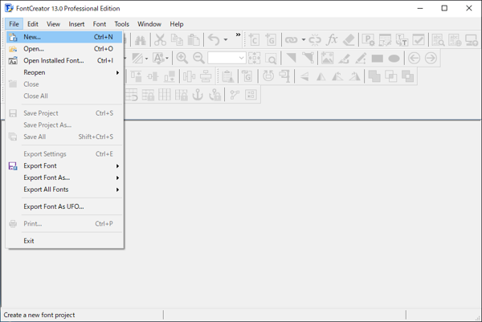
Task: Click the broken chain unlink icon
Action: (x=315, y=40)
